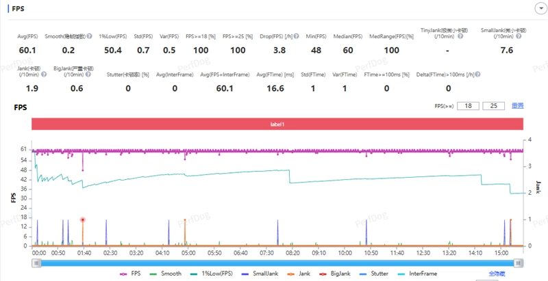Open TinyJank help tooltip icon

coord(461,36)
